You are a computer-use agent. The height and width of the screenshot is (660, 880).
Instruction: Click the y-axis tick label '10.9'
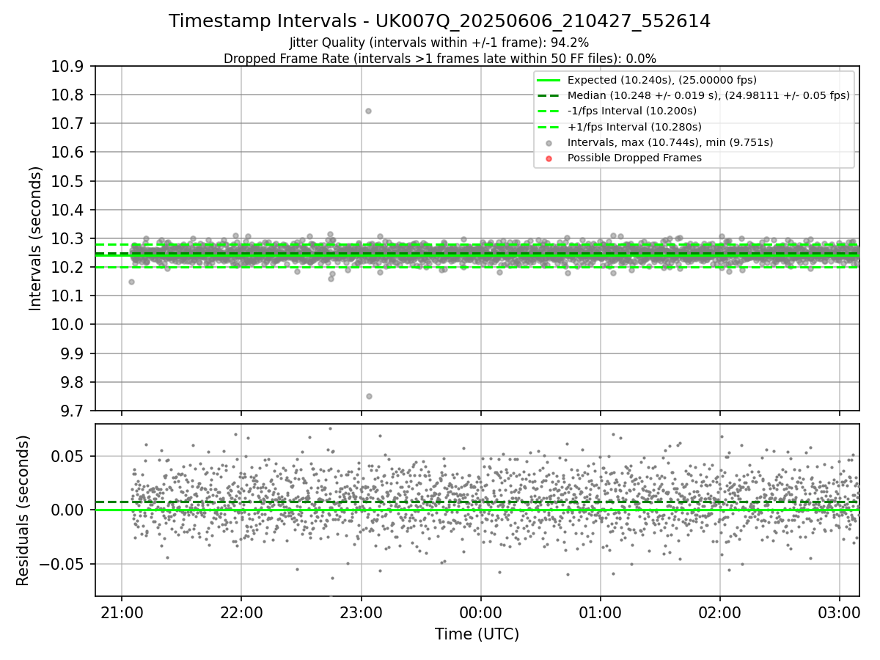tap(69, 67)
